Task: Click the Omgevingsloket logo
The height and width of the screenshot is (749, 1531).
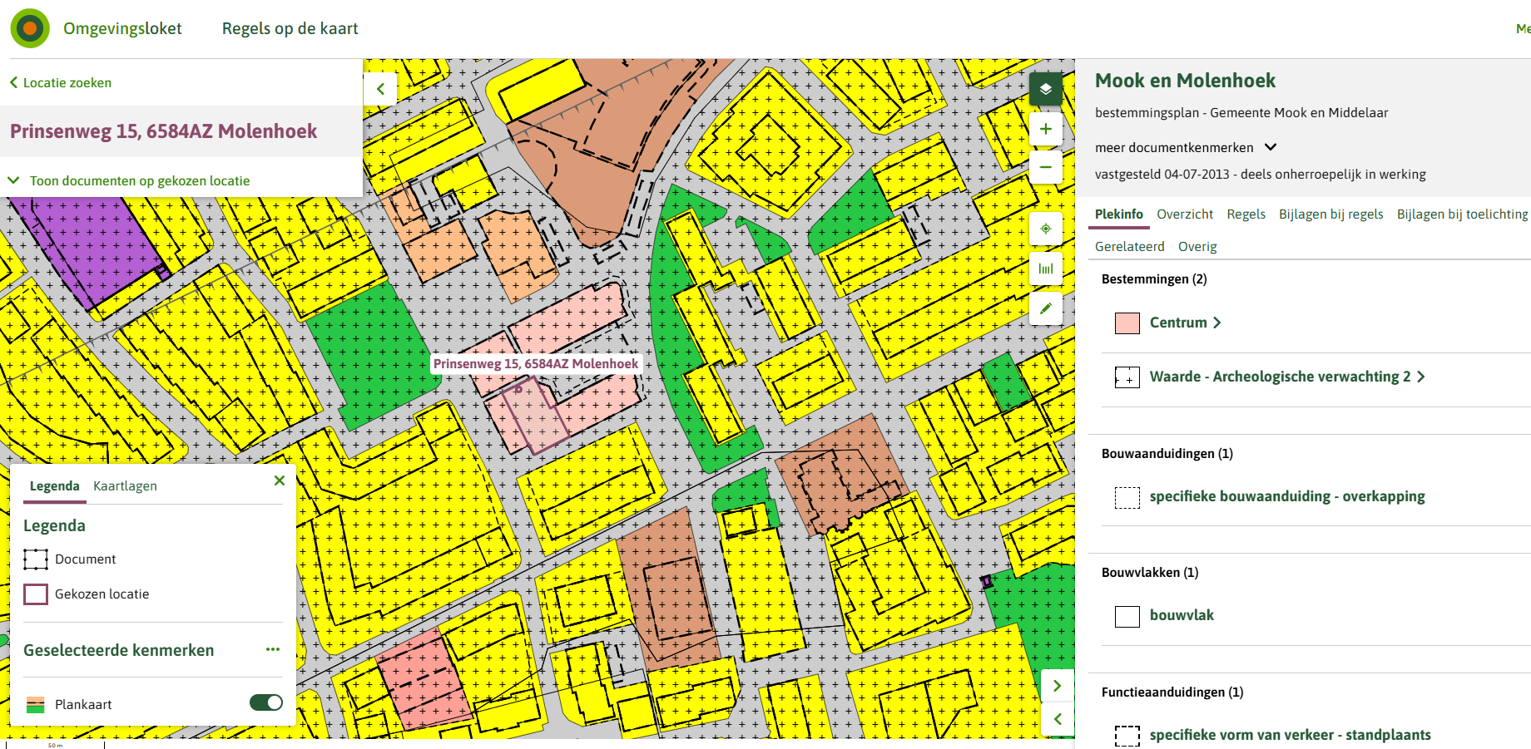Action: click(30, 28)
